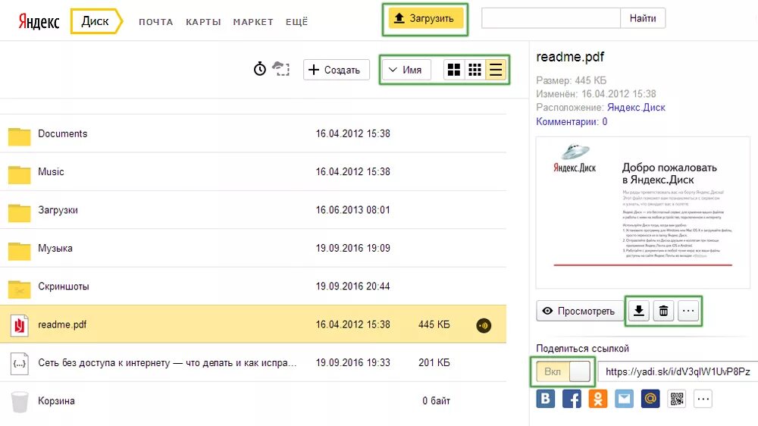
Task: Open Яндекс.Диск location link
Action: pos(636,108)
